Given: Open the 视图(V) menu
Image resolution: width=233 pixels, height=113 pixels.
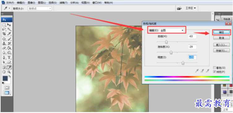Looking at the screenshot, I should 85,3.
